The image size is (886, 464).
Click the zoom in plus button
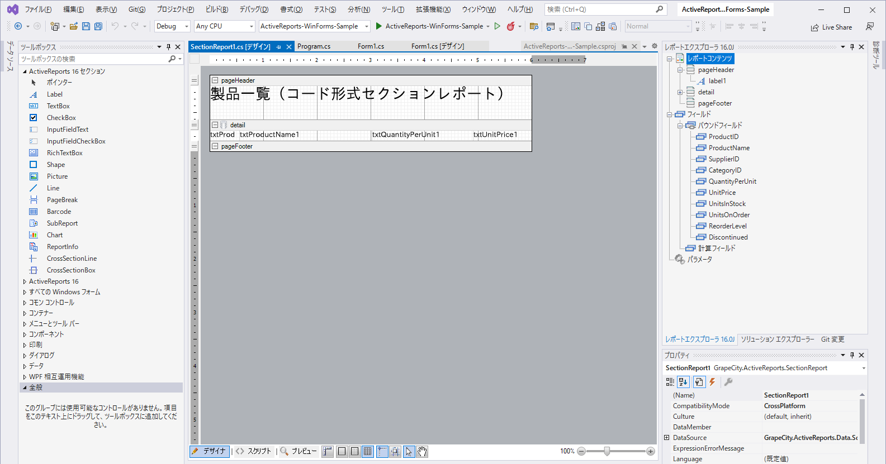point(651,451)
